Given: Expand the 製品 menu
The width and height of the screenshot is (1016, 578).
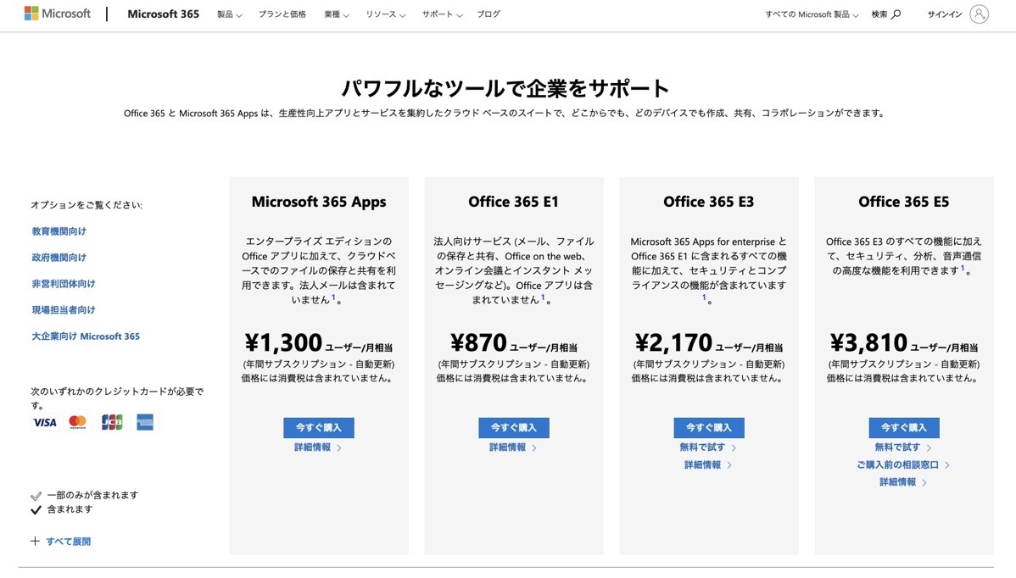Looking at the screenshot, I should tap(229, 14).
